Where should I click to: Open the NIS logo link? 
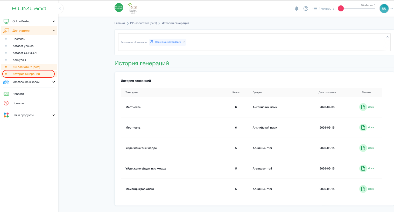[133, 8]
